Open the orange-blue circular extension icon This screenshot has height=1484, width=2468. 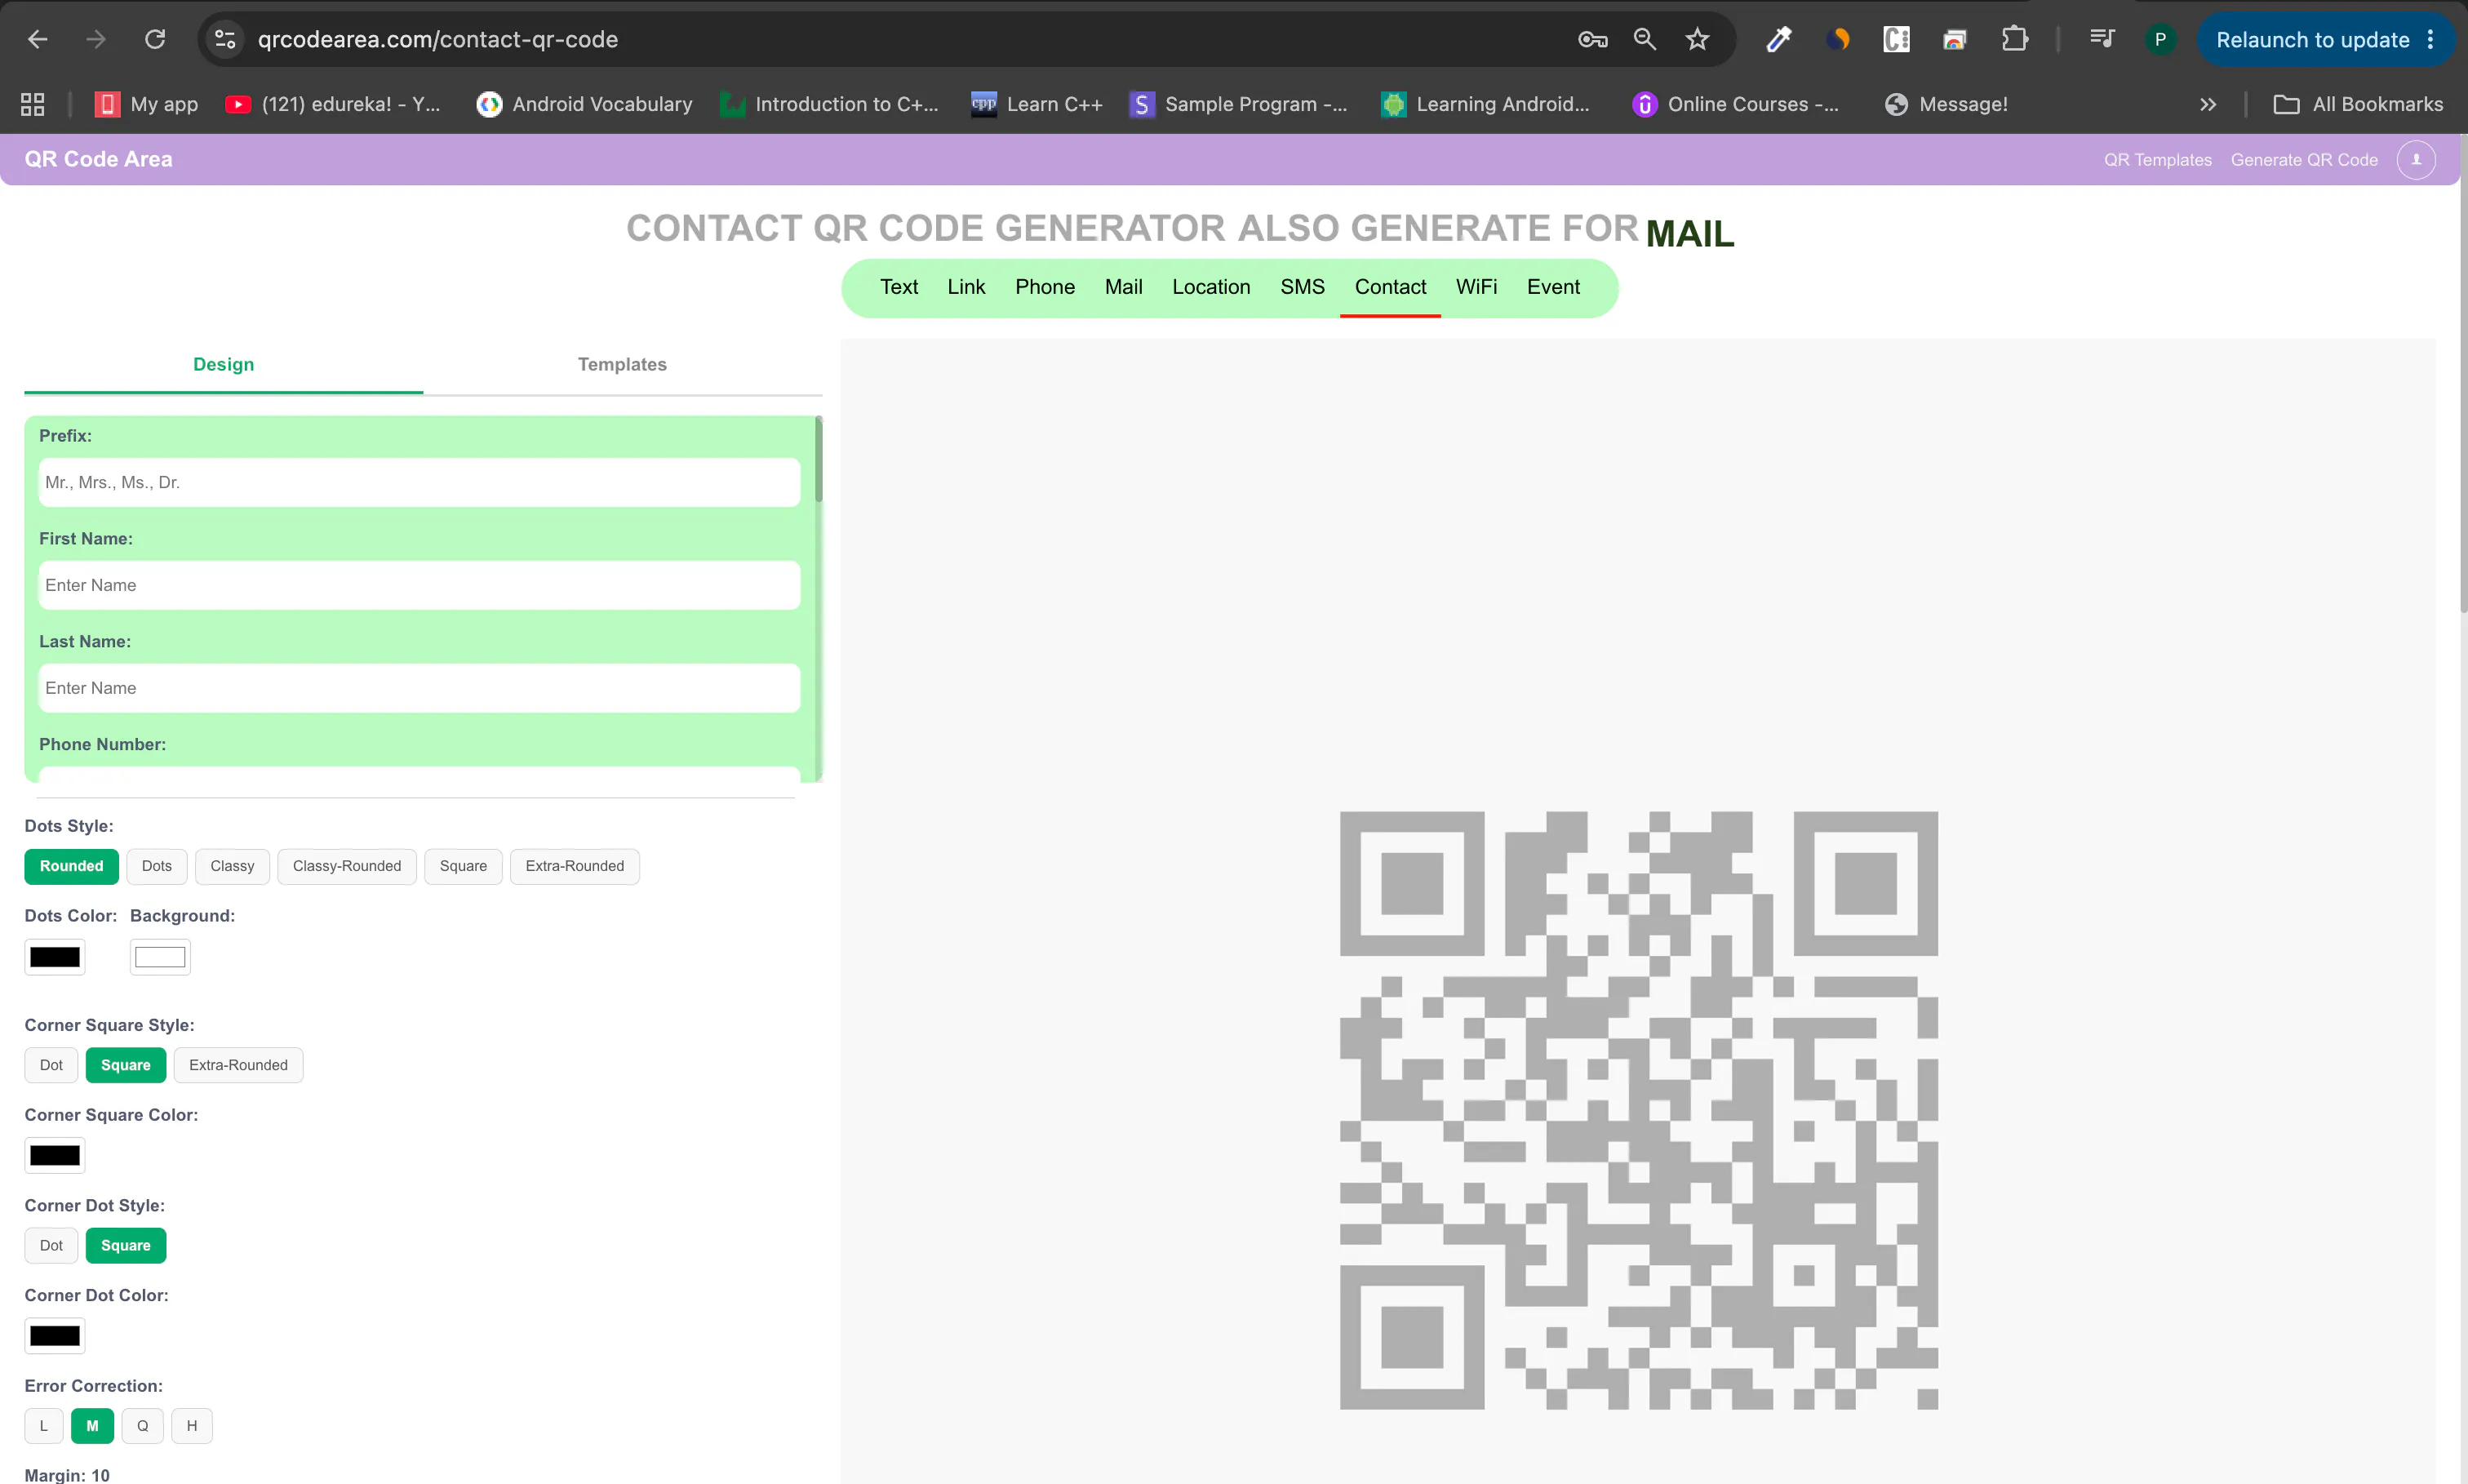1837,39
